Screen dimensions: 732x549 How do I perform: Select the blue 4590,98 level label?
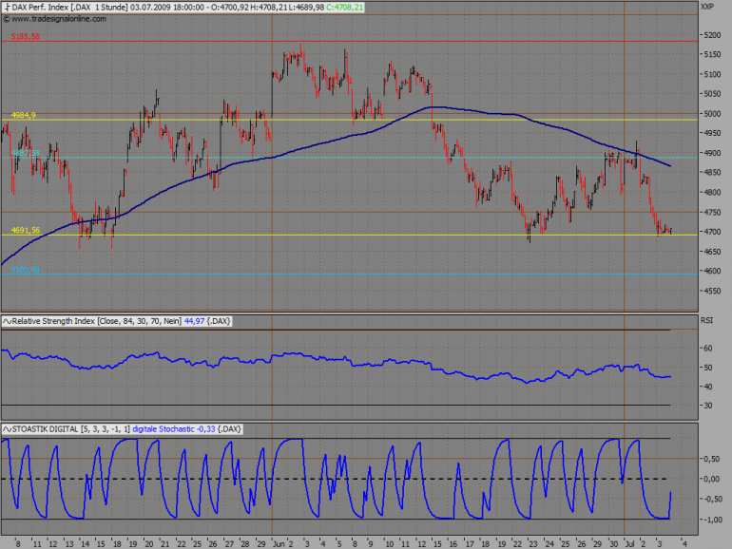(26, 269)
